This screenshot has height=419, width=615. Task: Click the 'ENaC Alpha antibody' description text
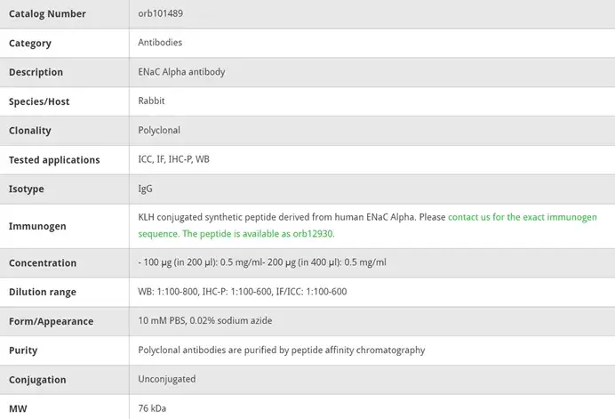[x=181, y=72]
